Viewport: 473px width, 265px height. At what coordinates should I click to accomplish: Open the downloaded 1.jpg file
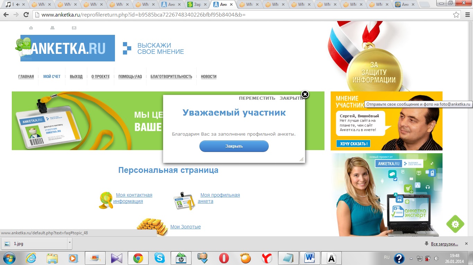coord(34,243)
